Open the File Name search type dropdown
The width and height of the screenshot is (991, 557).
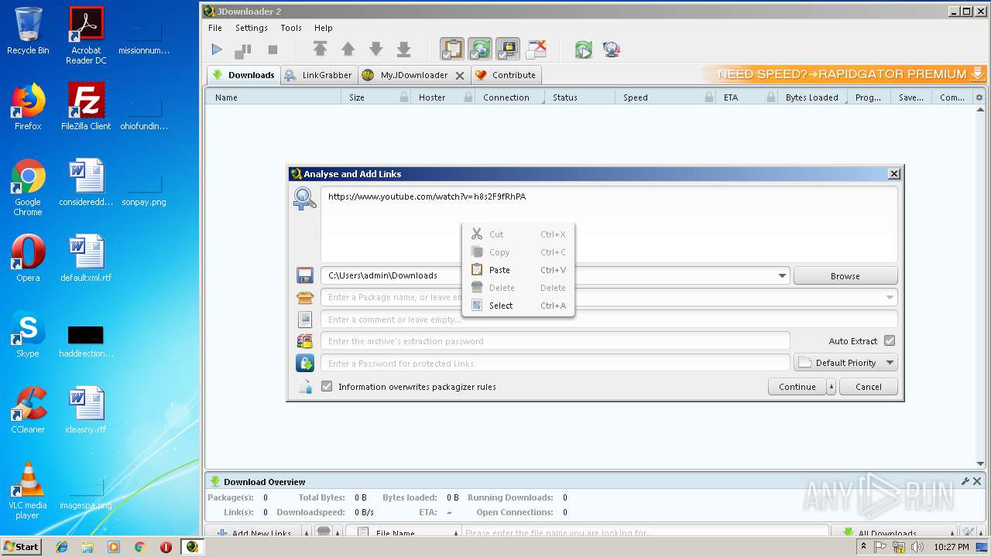pos(403,533)
